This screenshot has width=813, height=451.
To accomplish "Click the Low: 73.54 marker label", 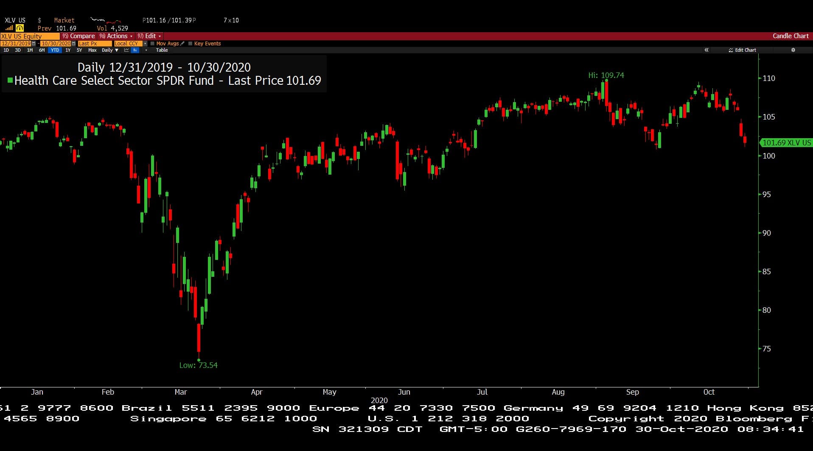I will coord(198,365).
